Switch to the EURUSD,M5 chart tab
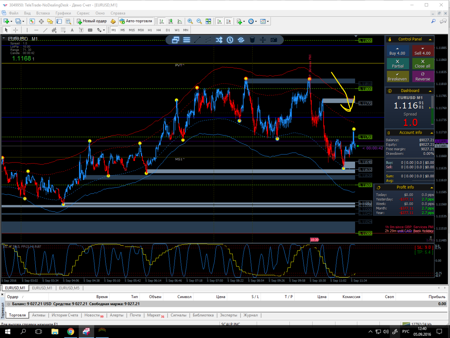The width and height of the screenshot is (450, 338). (69, 288)
